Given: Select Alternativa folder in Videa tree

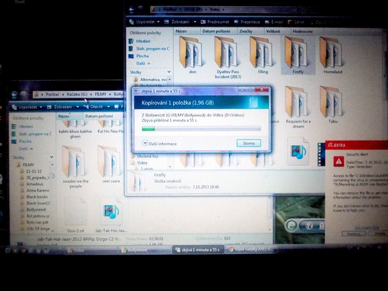Looking at the screenshot, I should [x=153, y=79].
